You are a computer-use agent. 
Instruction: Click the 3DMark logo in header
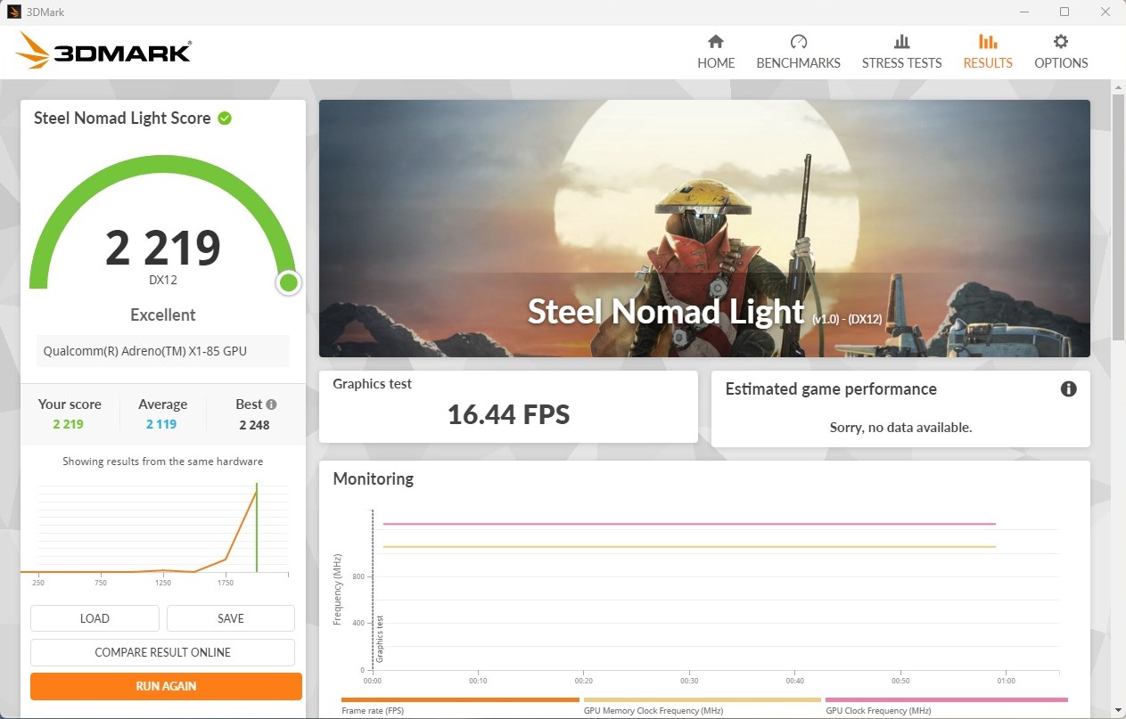pyautogui.click(x=103, y=51)
